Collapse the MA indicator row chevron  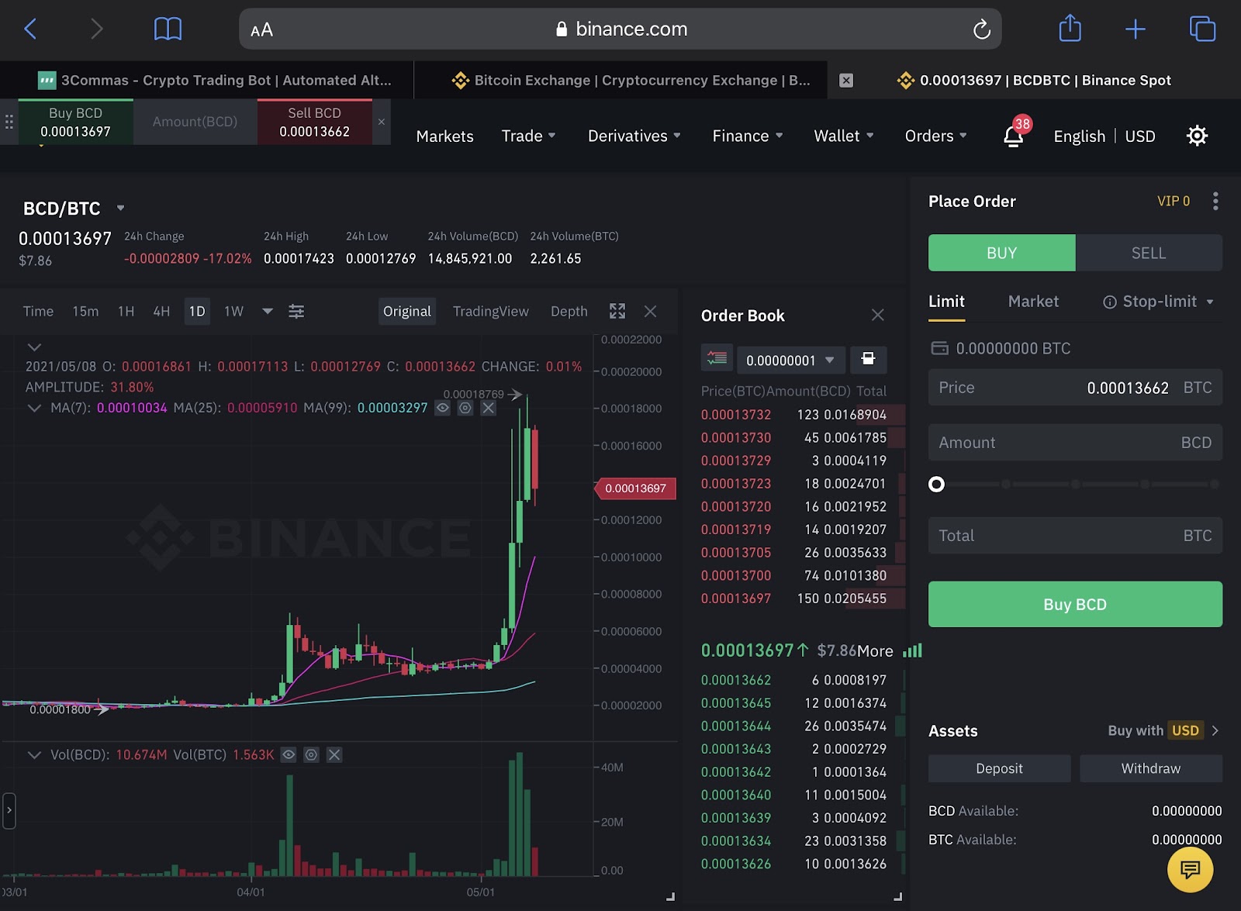(34, 408)
